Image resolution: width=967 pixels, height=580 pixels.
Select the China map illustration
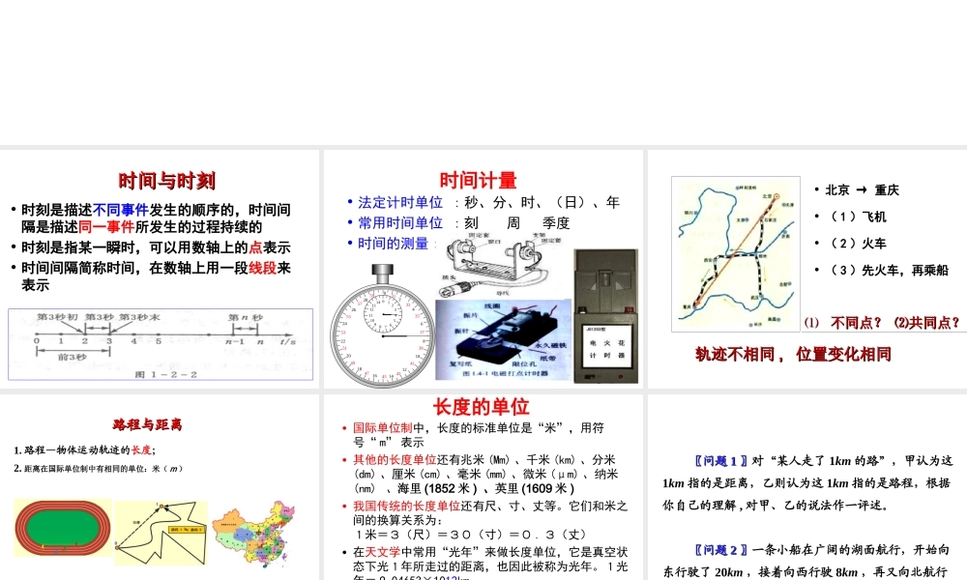click(x=254, y=532)
